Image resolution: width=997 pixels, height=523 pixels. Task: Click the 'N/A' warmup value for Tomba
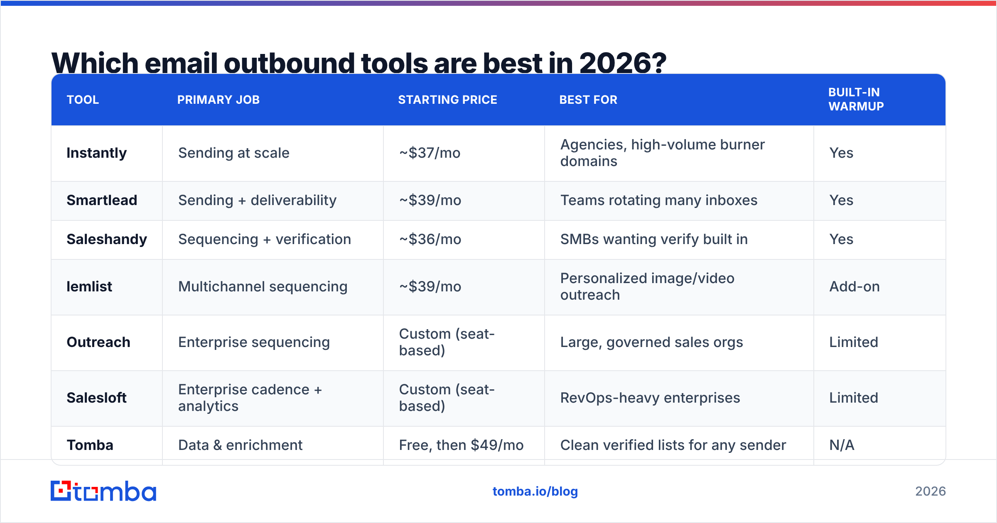842,445
